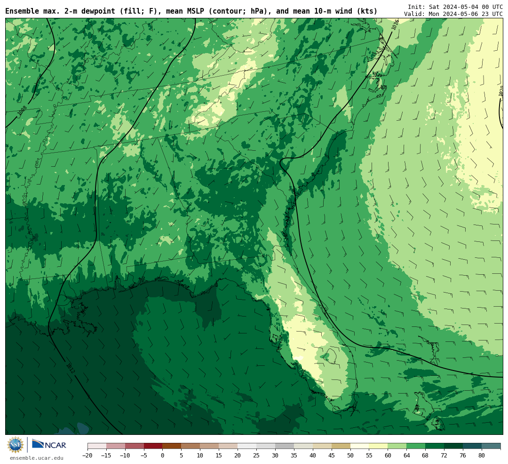Click the 80 colorbar tick label

pos(482,455)
